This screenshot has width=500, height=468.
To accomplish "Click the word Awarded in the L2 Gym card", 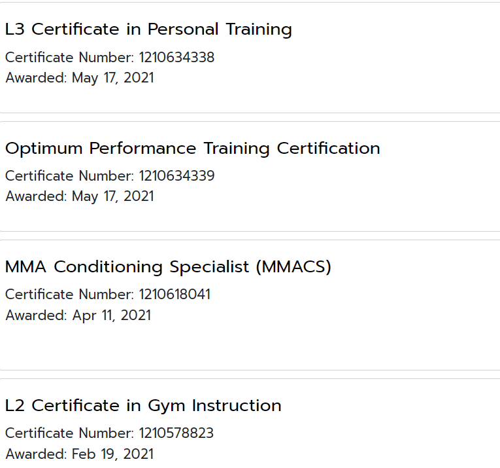I will [35, 454].
